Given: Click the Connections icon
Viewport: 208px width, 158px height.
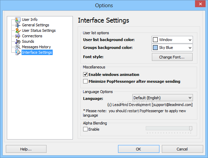Looking at the screenshot, I should 18,36.
